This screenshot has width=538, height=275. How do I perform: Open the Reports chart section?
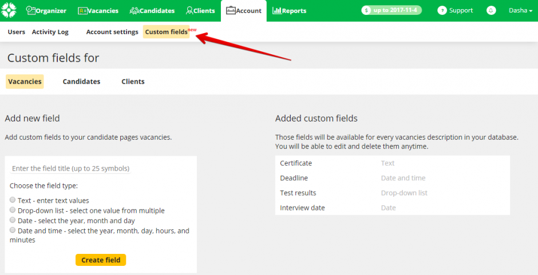289,11
